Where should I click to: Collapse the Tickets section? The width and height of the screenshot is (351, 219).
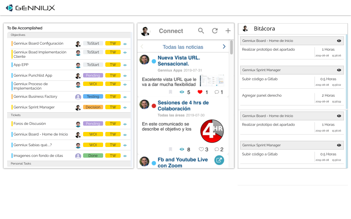(x=69, y=115)
